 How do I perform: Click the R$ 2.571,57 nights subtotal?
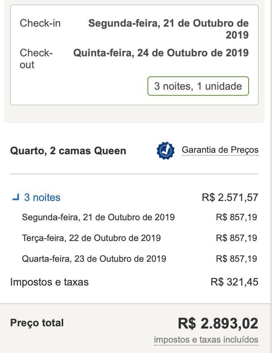point(230,197)
